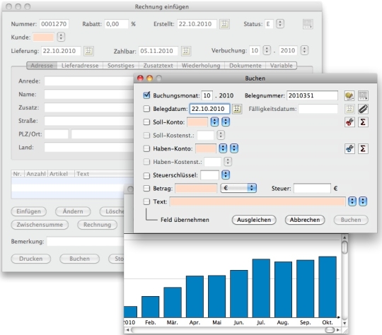Screen dimensions: 382x335
Task: Open the Steuerschlüssel popup selector
Action: tap(226, 175)
